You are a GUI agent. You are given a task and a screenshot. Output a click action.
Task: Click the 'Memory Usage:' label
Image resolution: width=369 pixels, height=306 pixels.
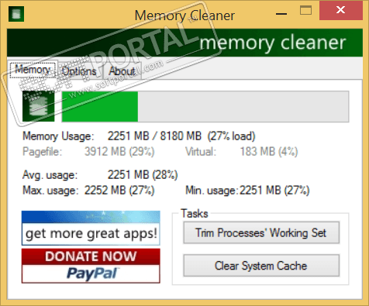(58, 136)
